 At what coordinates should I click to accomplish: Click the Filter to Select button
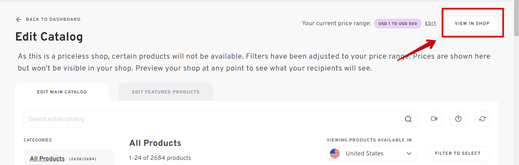coord(458,153)
